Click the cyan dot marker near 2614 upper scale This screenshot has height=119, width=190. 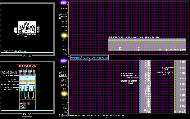point(60,18)
